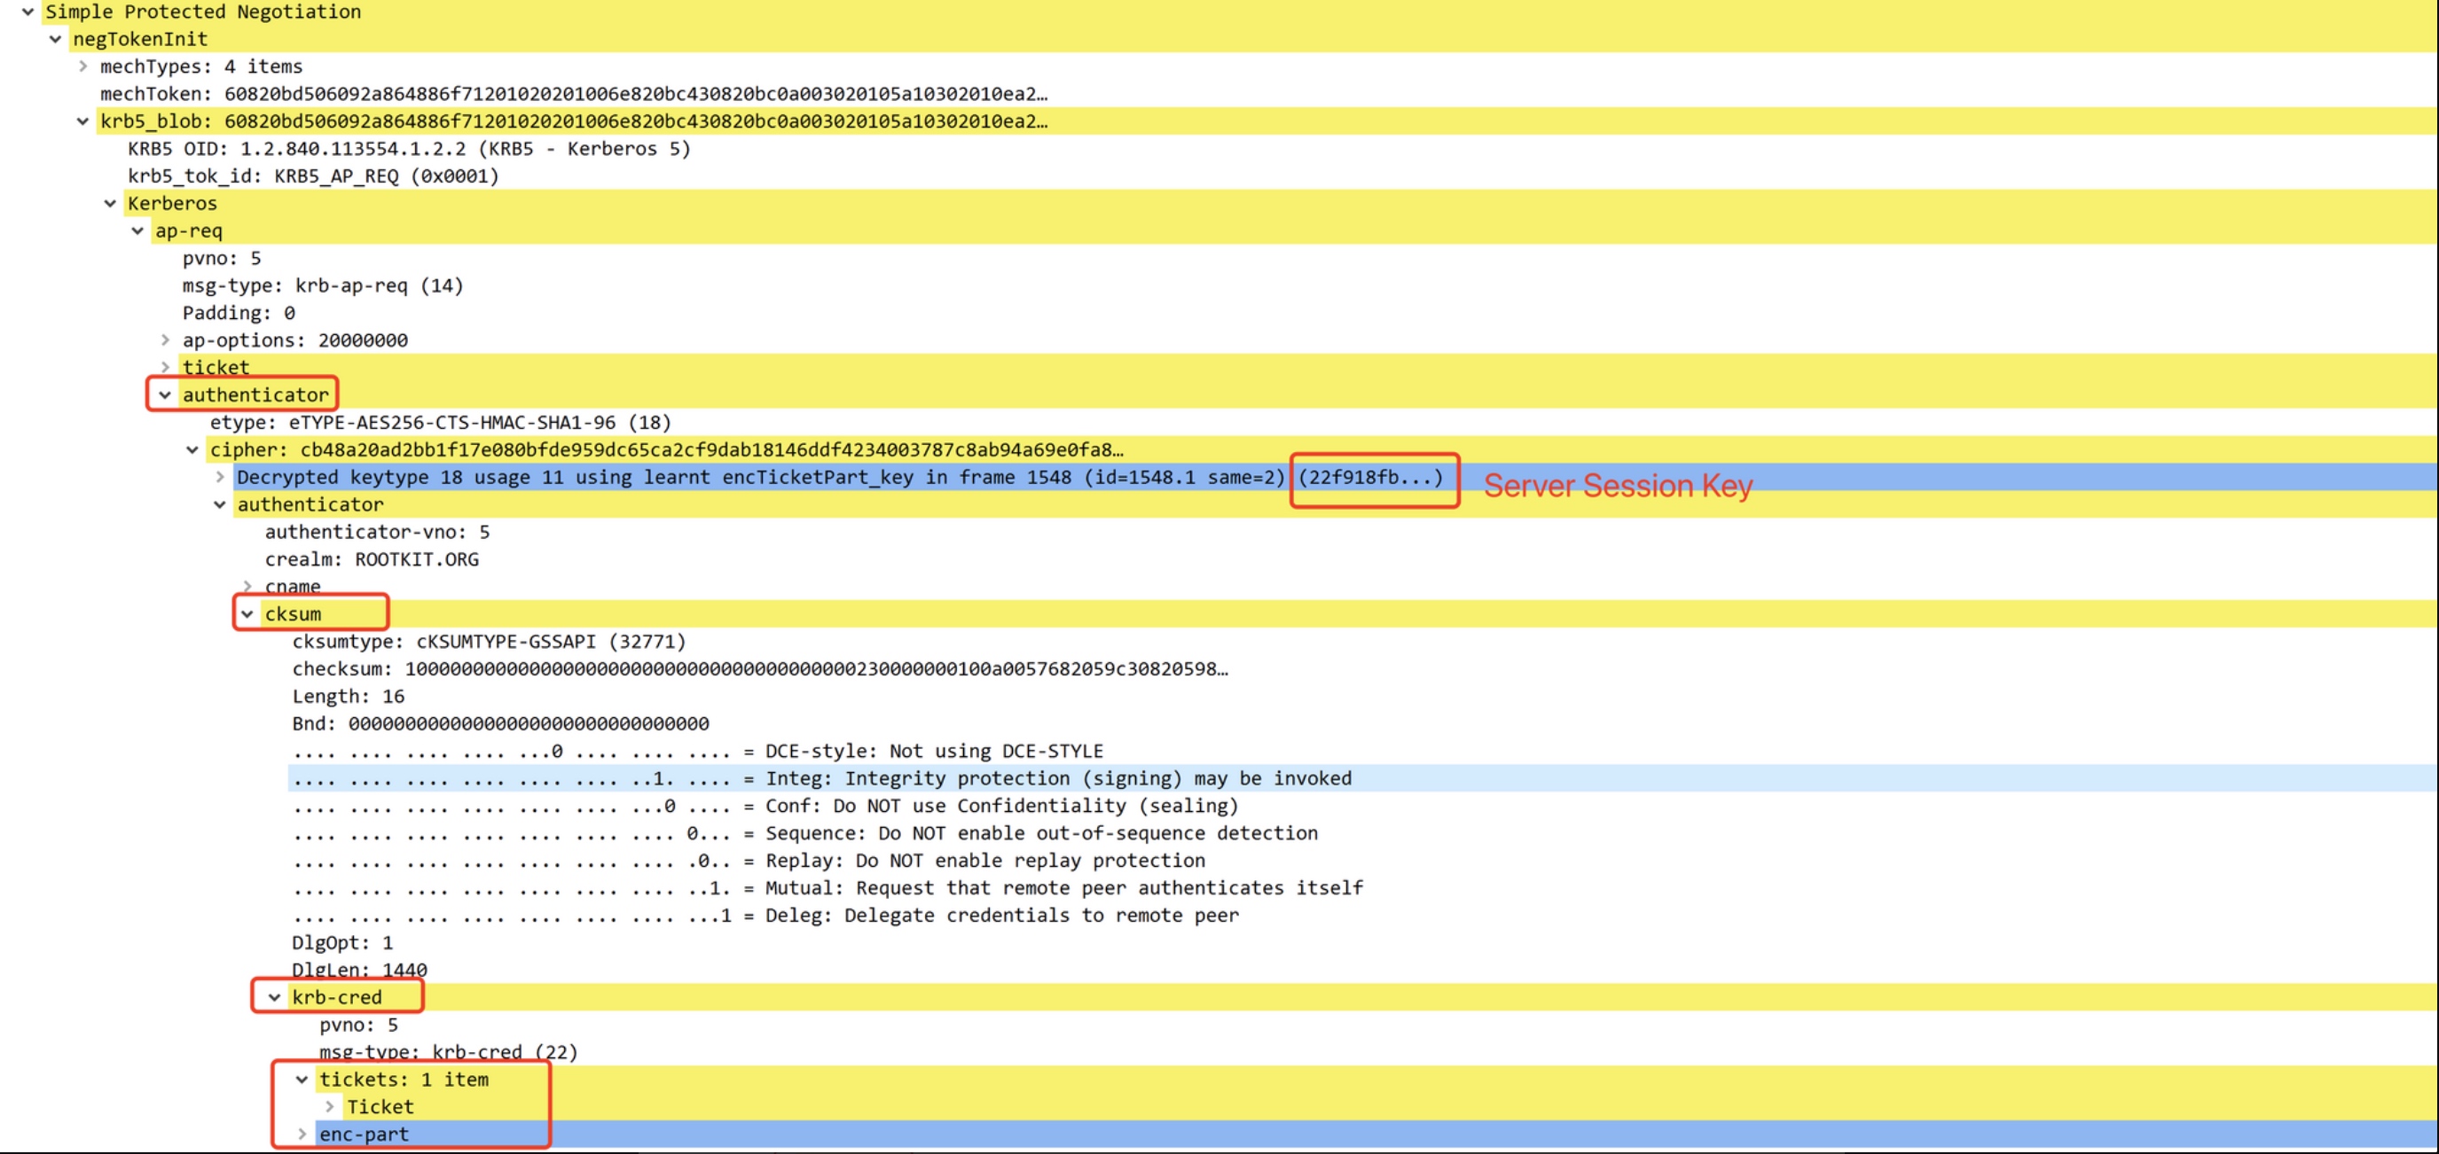The width and height of the screenshot is (2439, 1154).
Task: Collapse the ap-req node
Action: coord(138,231)
